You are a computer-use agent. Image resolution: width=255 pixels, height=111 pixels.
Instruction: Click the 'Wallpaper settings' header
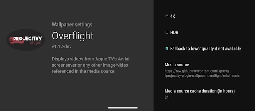coord(72,25)
